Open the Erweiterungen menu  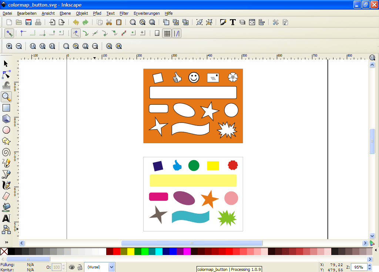(x=147, y=13)
